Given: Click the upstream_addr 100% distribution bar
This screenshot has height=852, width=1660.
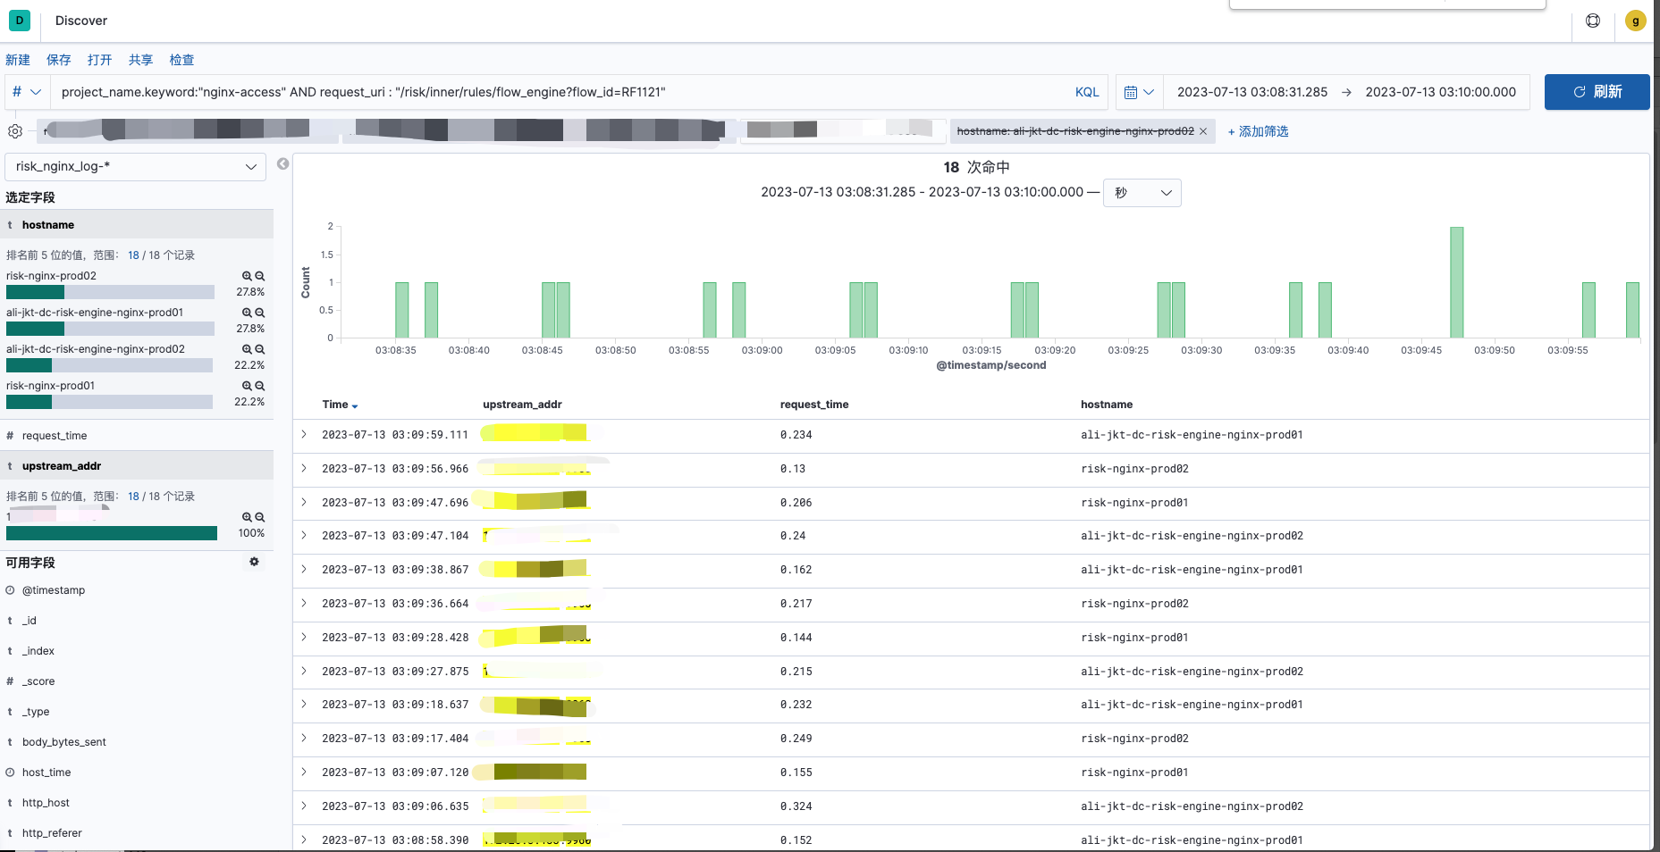Looking at the screenshot, I should coord(112,533).
